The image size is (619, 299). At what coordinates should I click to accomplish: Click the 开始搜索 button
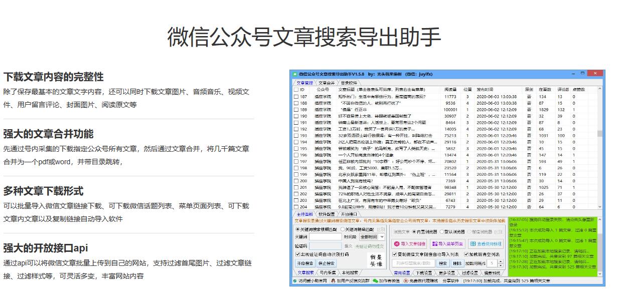tap(304, 263)
